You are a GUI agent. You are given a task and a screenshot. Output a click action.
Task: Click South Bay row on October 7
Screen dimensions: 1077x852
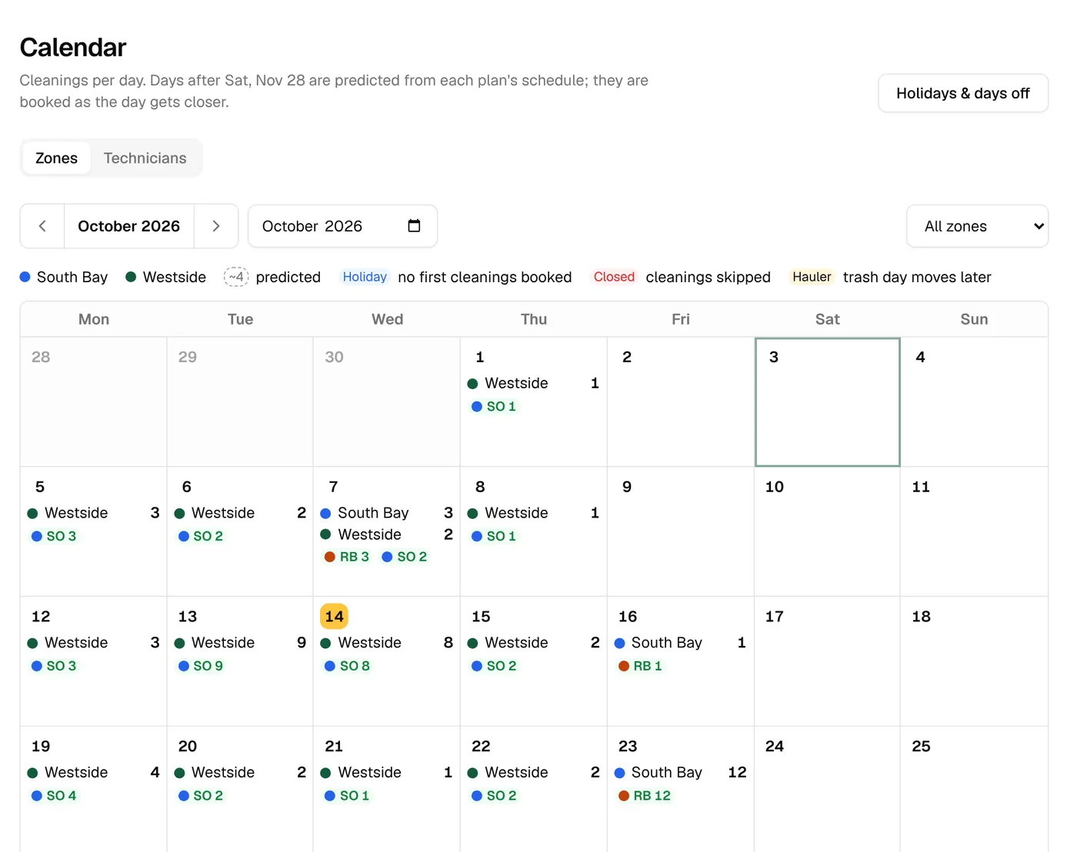click(x=386, y=513)
